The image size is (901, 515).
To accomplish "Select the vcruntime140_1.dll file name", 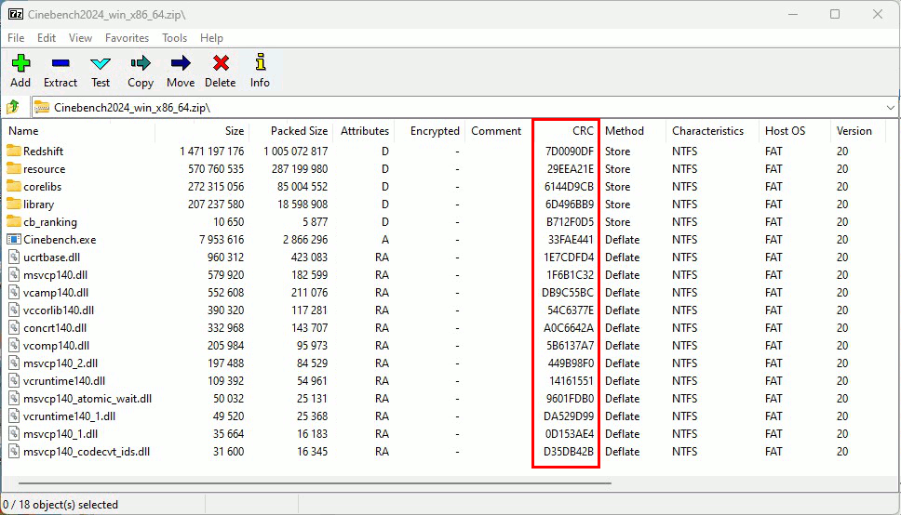I will [70, 416].
